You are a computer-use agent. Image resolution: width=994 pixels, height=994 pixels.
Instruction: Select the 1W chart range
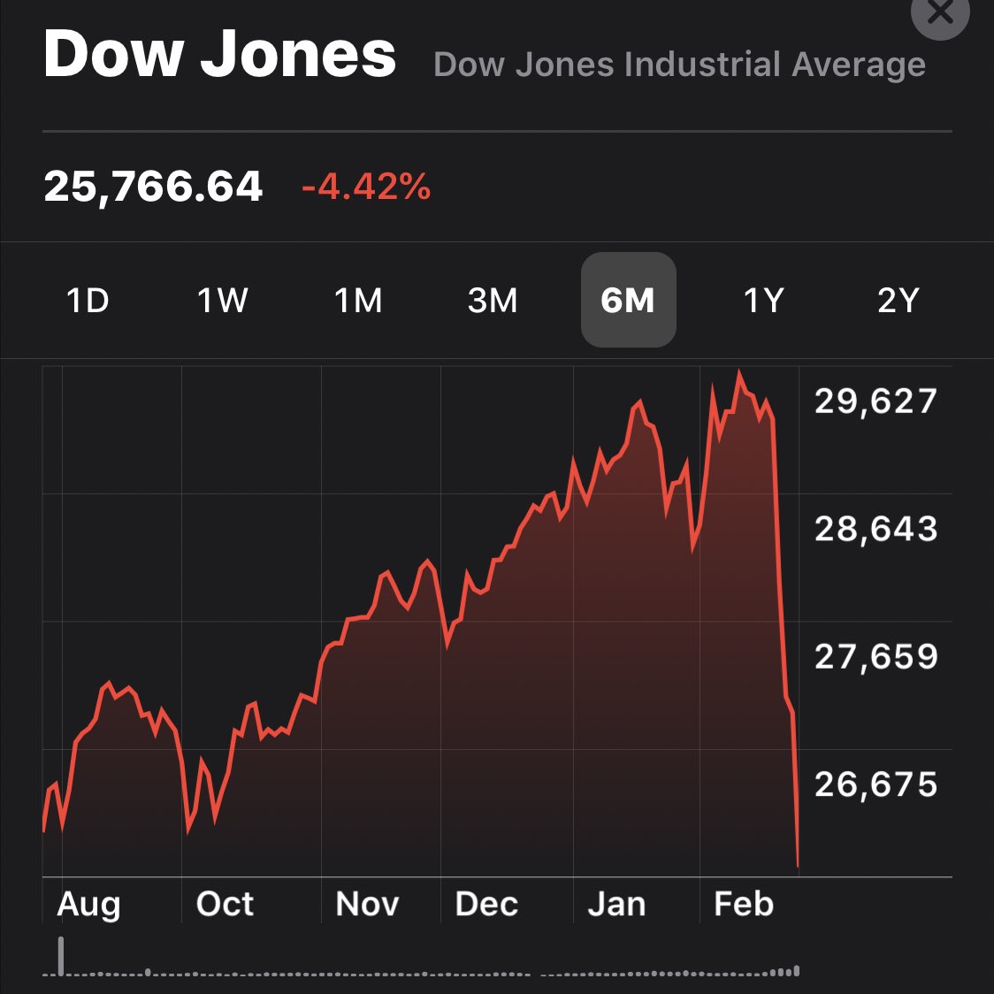click(x=223, y=301)
